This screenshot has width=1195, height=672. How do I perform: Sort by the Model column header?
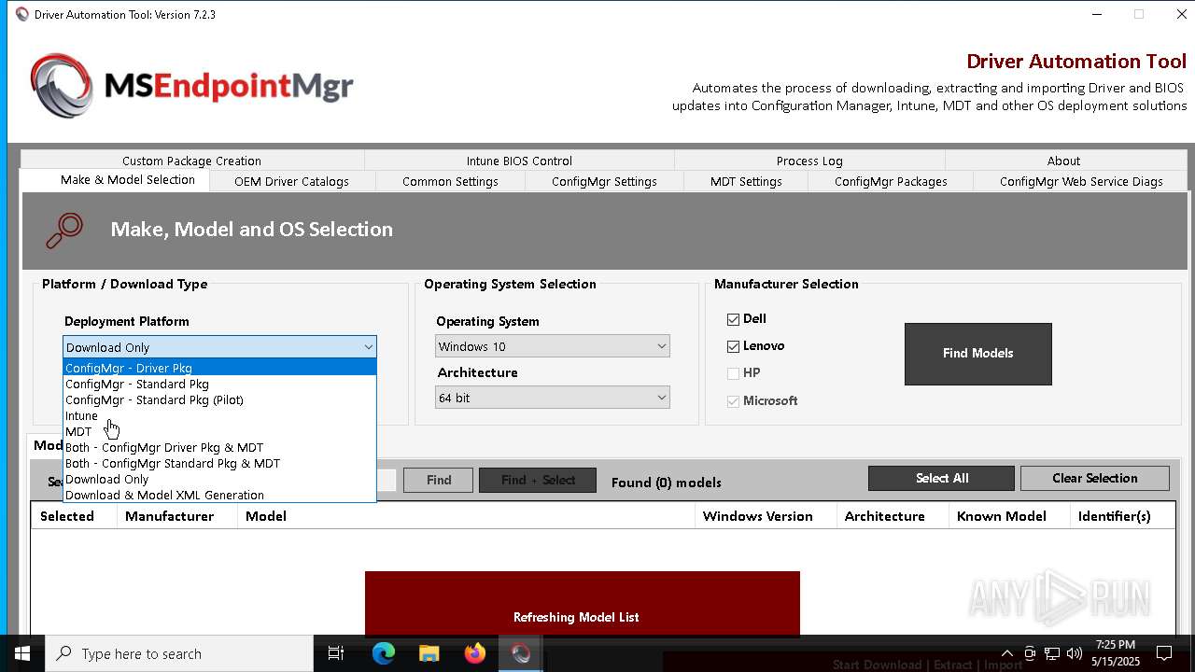click(x=466, y=516)
